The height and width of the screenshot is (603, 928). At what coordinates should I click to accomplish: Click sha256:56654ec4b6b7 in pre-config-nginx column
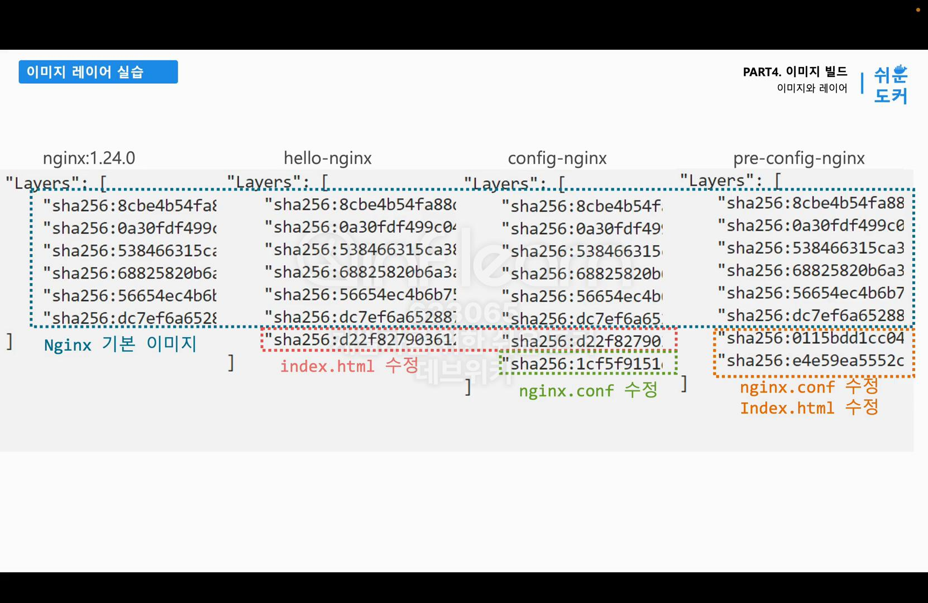(x=811, y=293)
